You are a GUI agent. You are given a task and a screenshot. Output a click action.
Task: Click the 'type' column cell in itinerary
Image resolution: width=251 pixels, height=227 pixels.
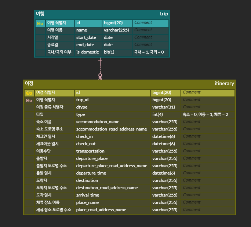tap(113, 115)
